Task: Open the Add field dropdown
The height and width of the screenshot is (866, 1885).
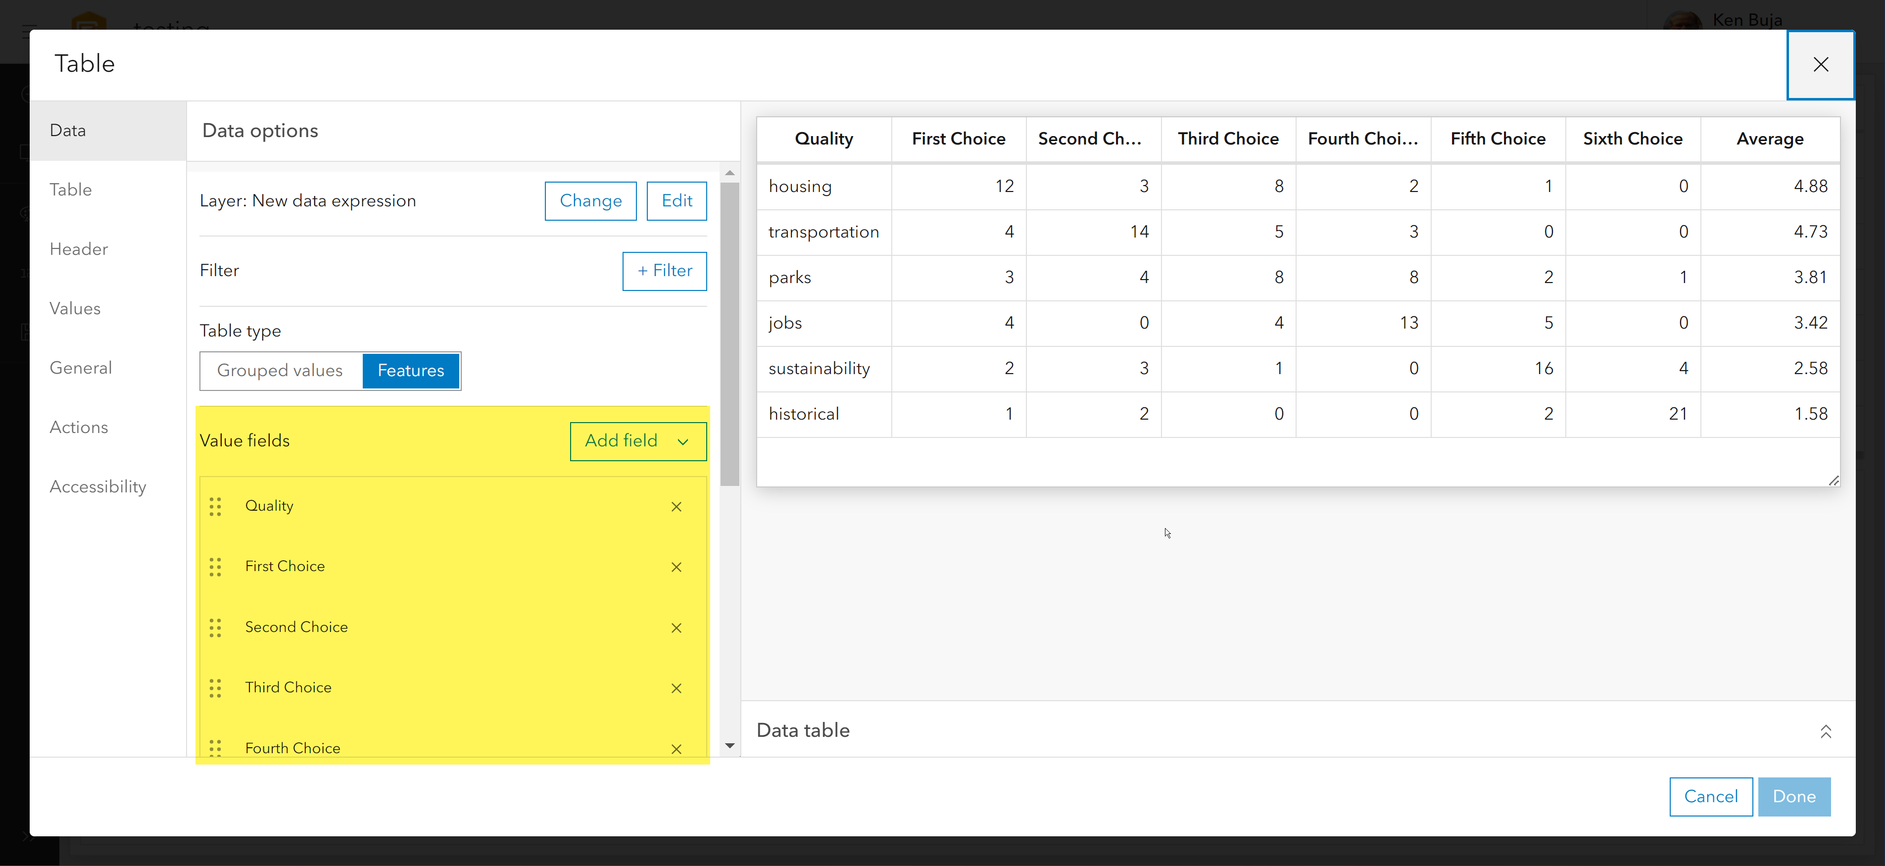Action: click(637, 441)
